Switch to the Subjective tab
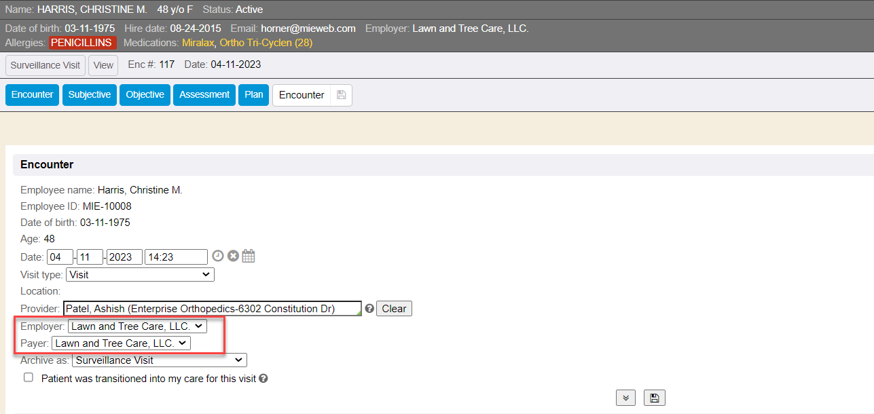The image size is (874, 414). 90,95
